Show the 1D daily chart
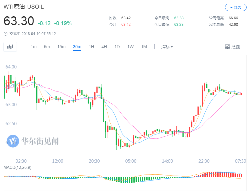This screenshot has width=249, height=194. 117,47
